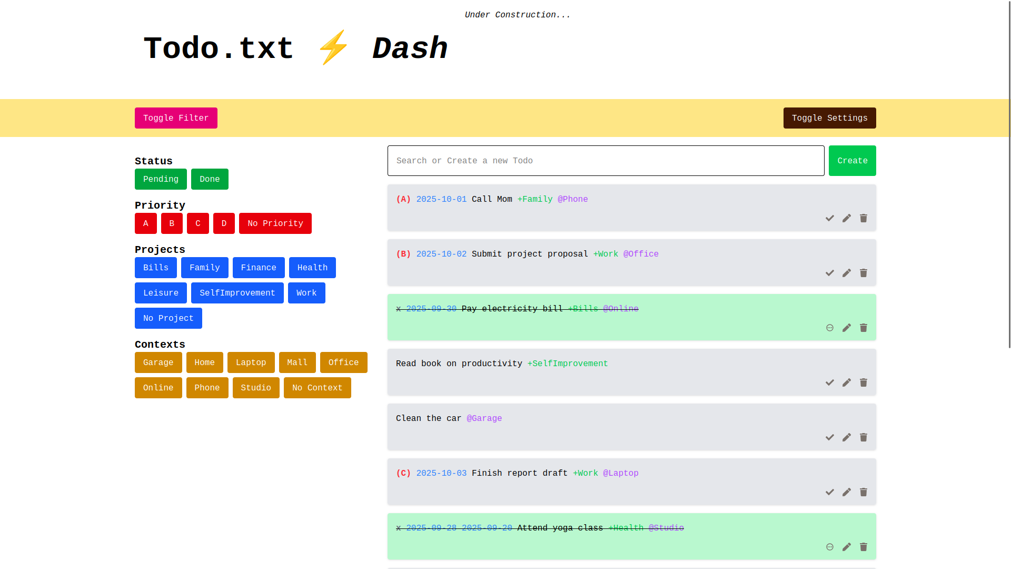This screenshot has height=569, width=1011.
Task: Filter by Garage context
Action: 158,362
